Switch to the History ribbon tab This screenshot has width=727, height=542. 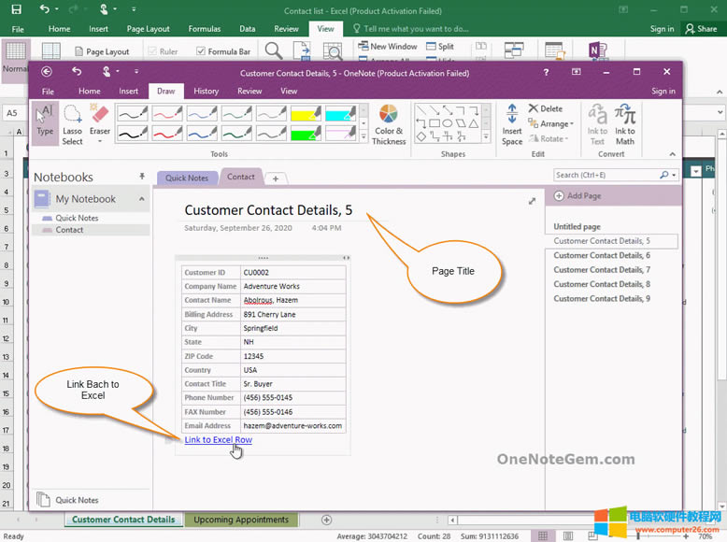(x=206, y=92)
